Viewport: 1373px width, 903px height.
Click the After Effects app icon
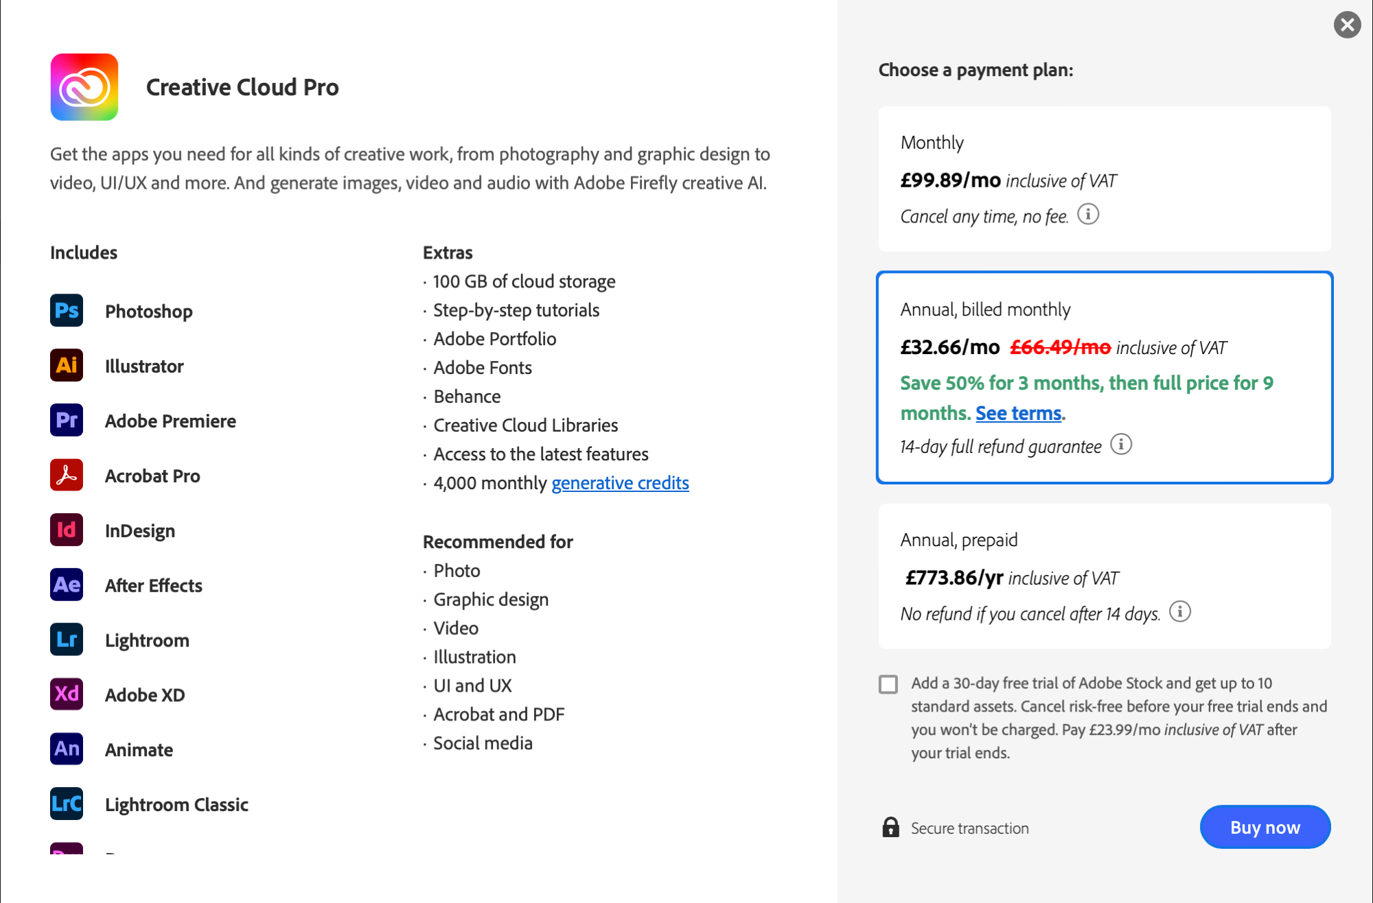[67, 585]
